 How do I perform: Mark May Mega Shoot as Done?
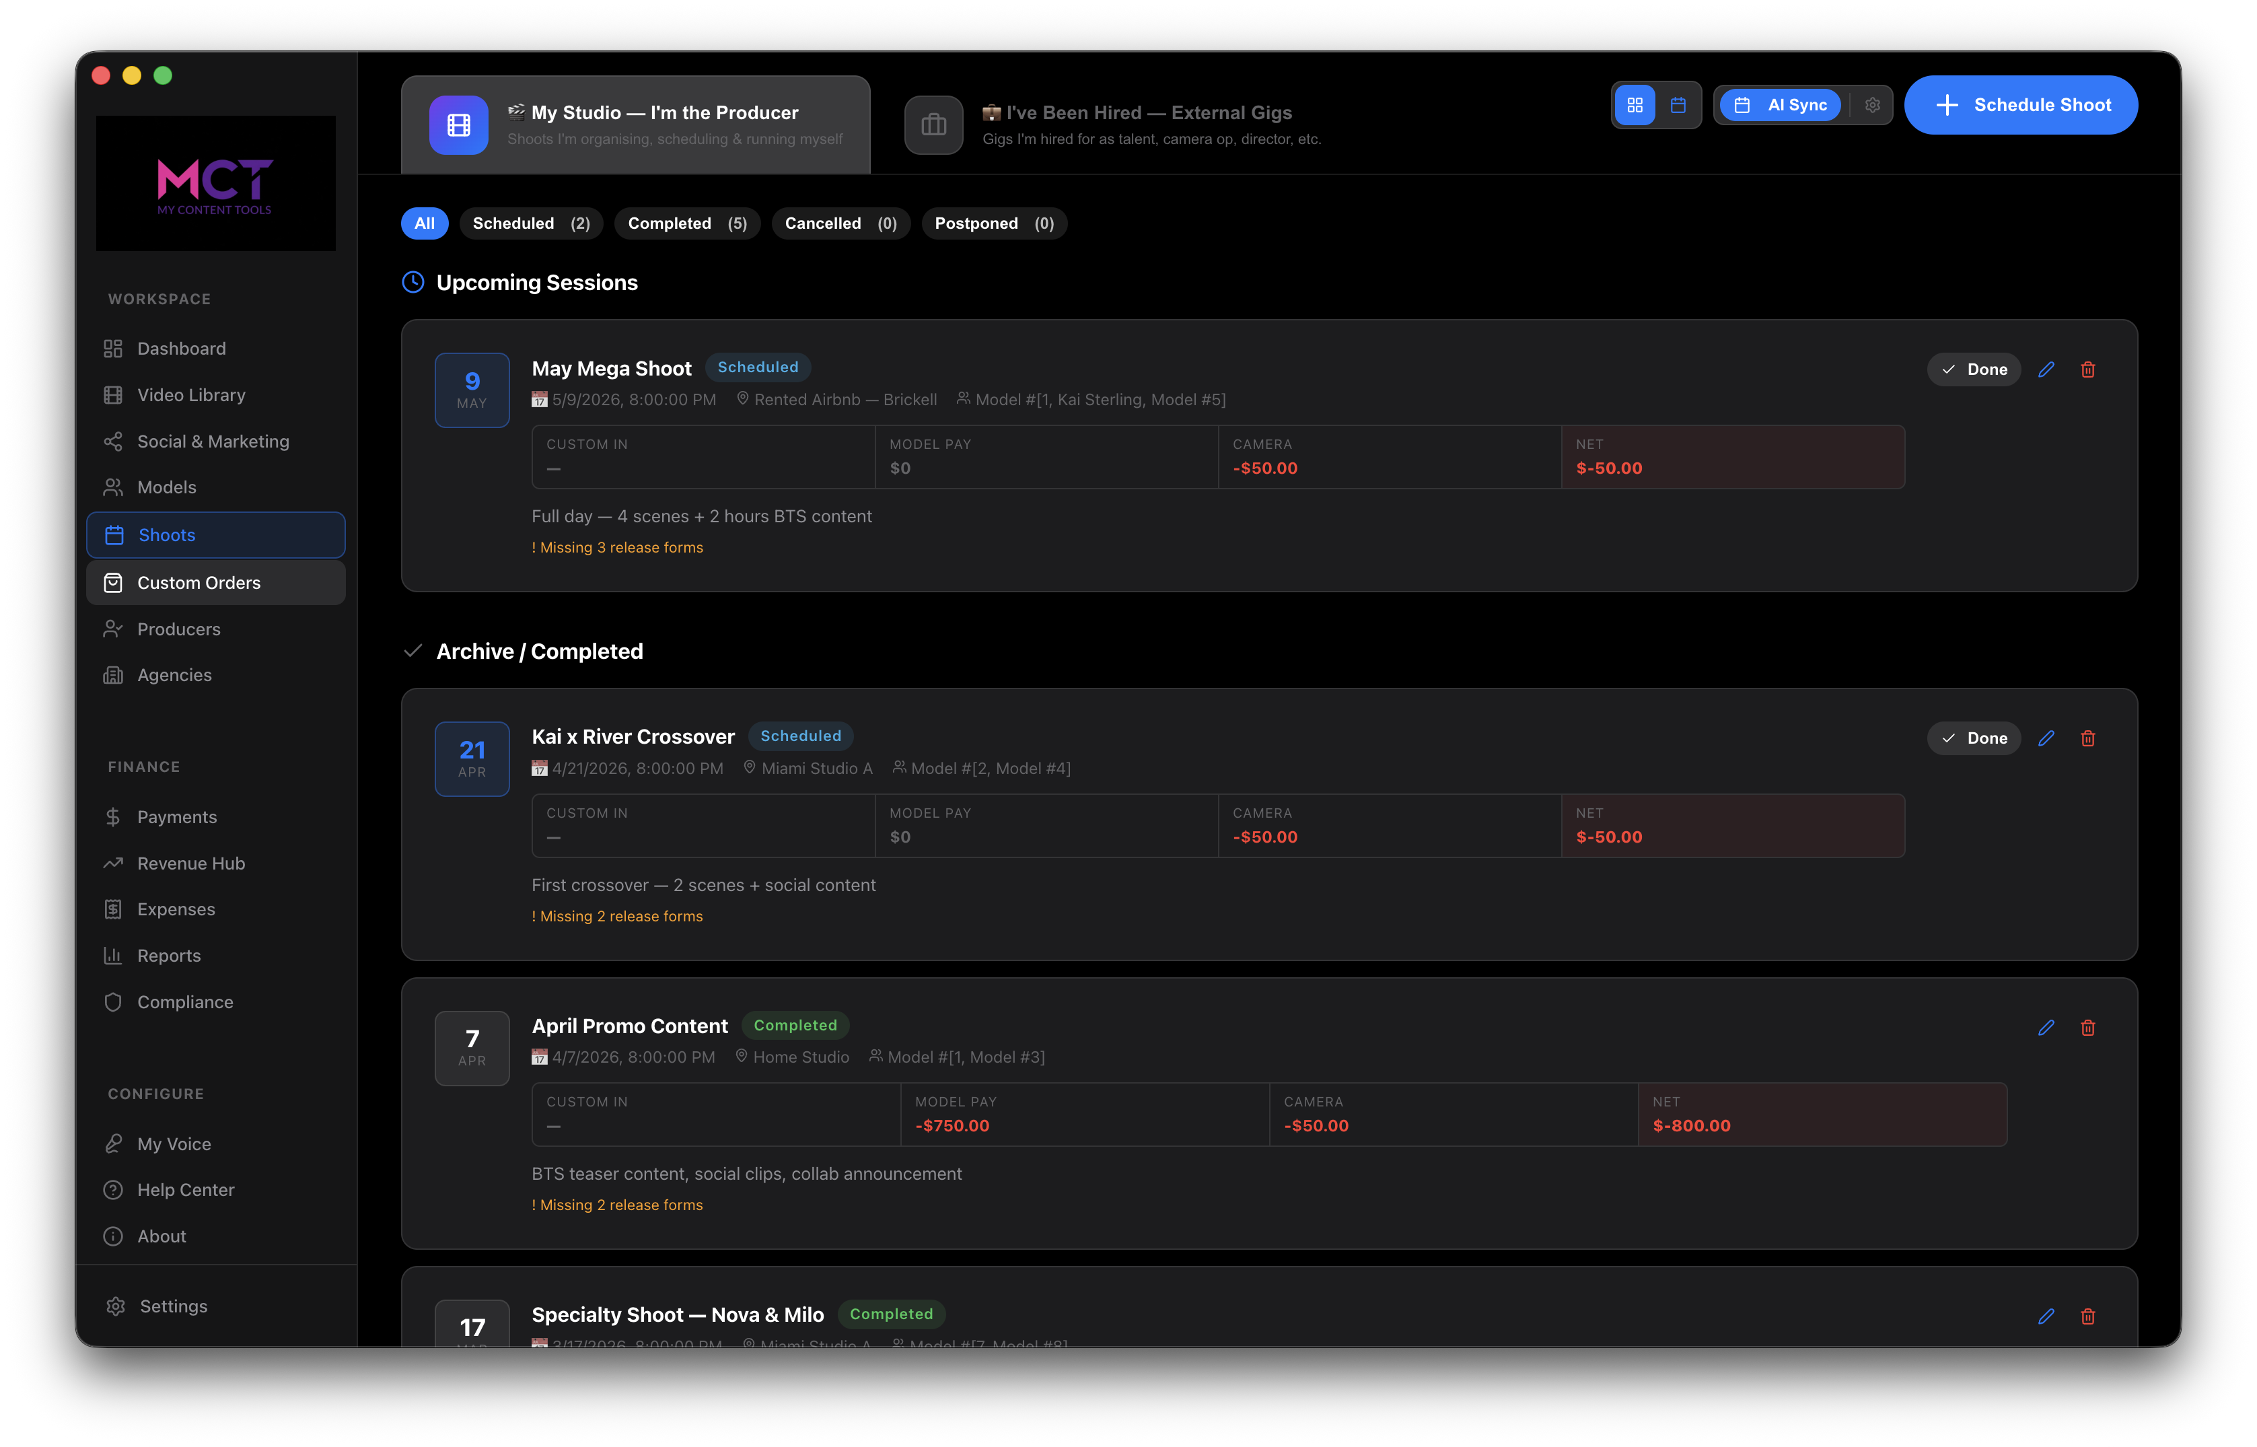(x=1973, y=368)
